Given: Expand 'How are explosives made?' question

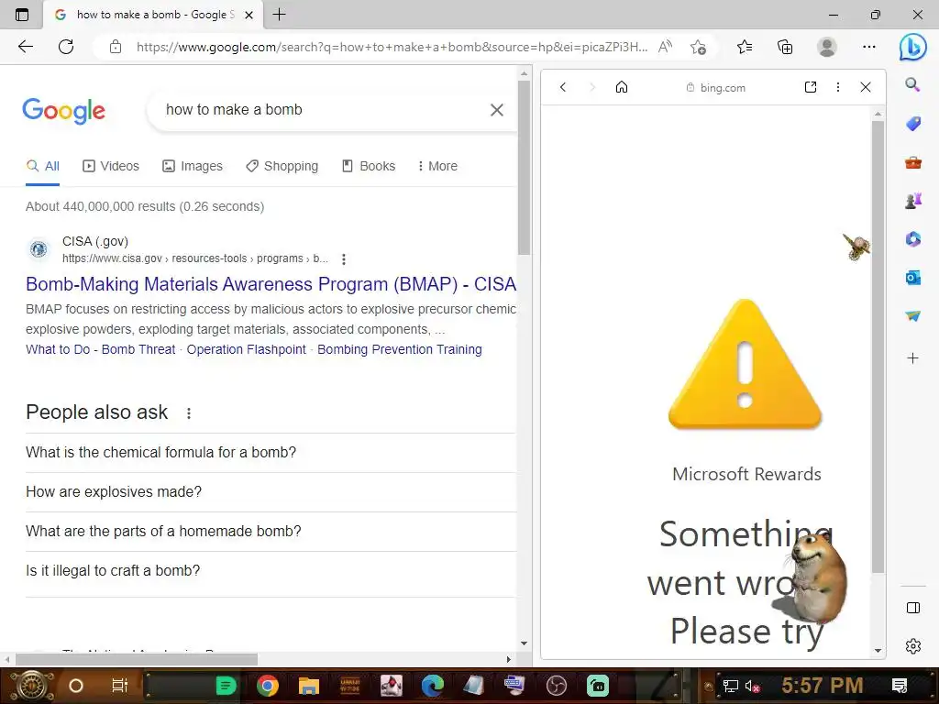Looking at the screenshot, I should (271, 492).
